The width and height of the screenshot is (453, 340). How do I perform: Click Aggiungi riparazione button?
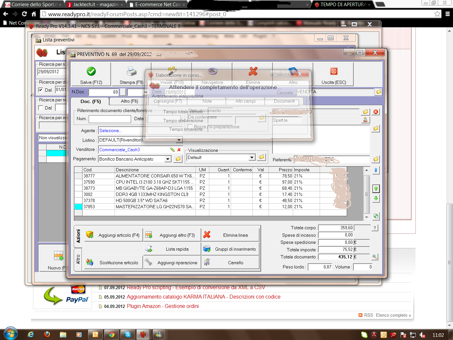click(x=172, y=263)
